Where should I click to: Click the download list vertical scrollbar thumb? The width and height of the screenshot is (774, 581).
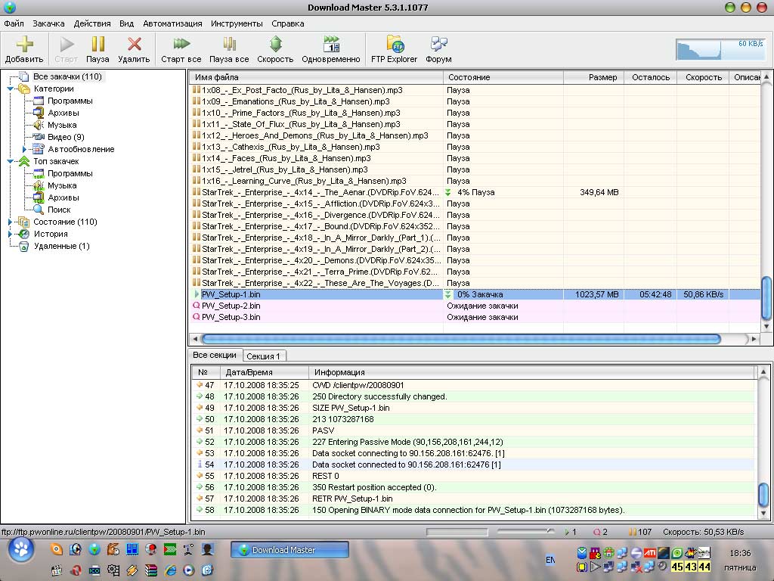click(x=766, y=297)
